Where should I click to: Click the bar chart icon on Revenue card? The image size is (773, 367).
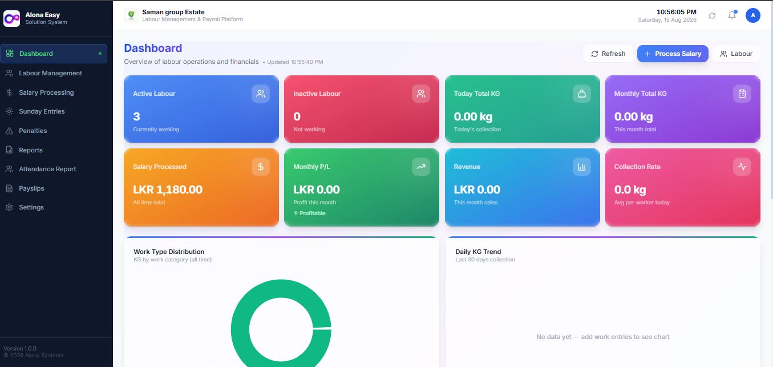click(582, 167)
